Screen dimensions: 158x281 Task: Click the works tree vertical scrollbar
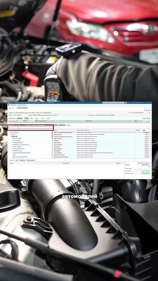point(53,144)
